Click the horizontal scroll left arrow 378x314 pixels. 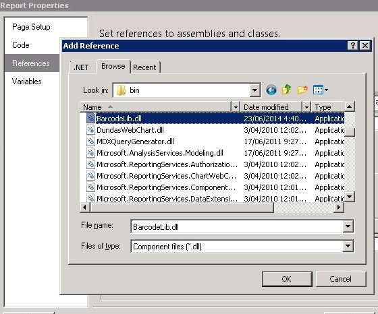pos(84,207)
